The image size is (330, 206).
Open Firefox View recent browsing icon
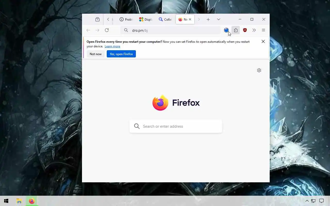[97, 19]
